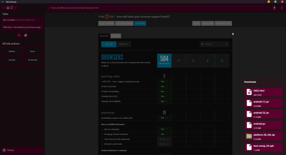Click the Go forward button
The width and height of the screenshot is (286, 155).
(x=33, y=60)
